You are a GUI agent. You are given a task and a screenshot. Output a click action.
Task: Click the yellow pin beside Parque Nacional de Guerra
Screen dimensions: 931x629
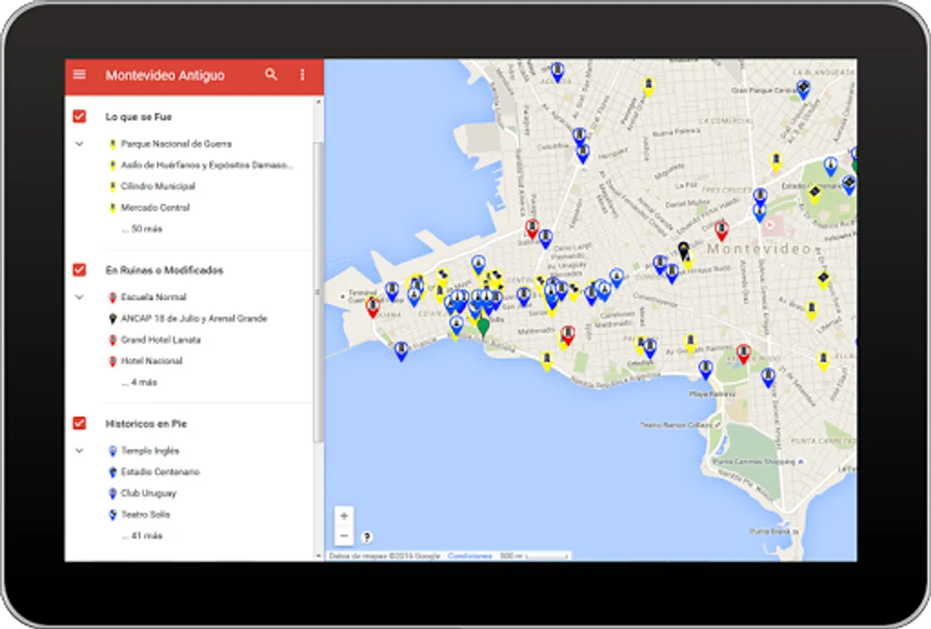click(x=113, y=144)
